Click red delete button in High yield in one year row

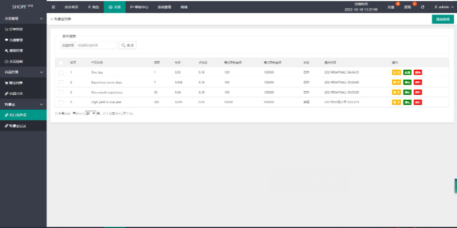(x=418, y=102)
